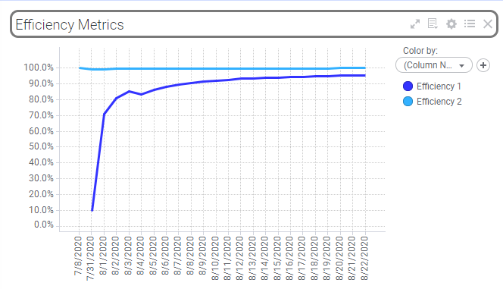Click the 30.0% y-axis label

click(x=41, y=178)
